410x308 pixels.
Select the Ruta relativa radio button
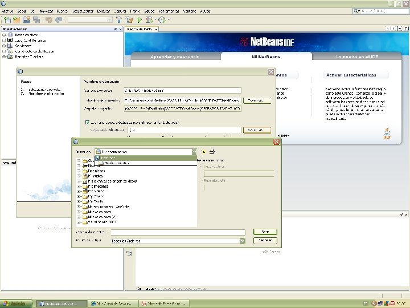pyautogui.click(x=201, y=167)
